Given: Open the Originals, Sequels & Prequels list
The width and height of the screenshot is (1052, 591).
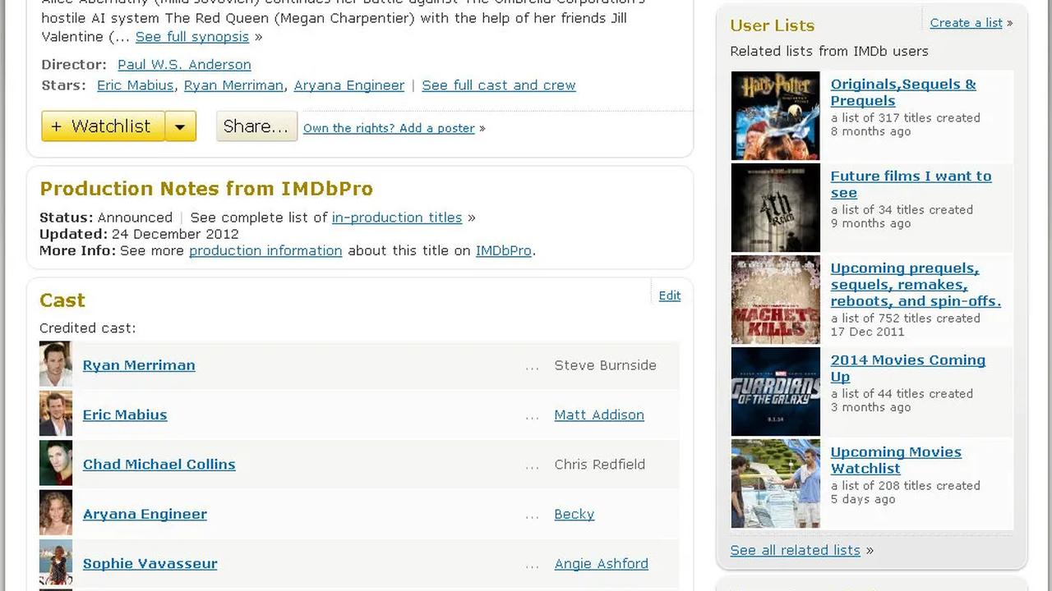Looking at the screenshot, I should coord(903,92).
